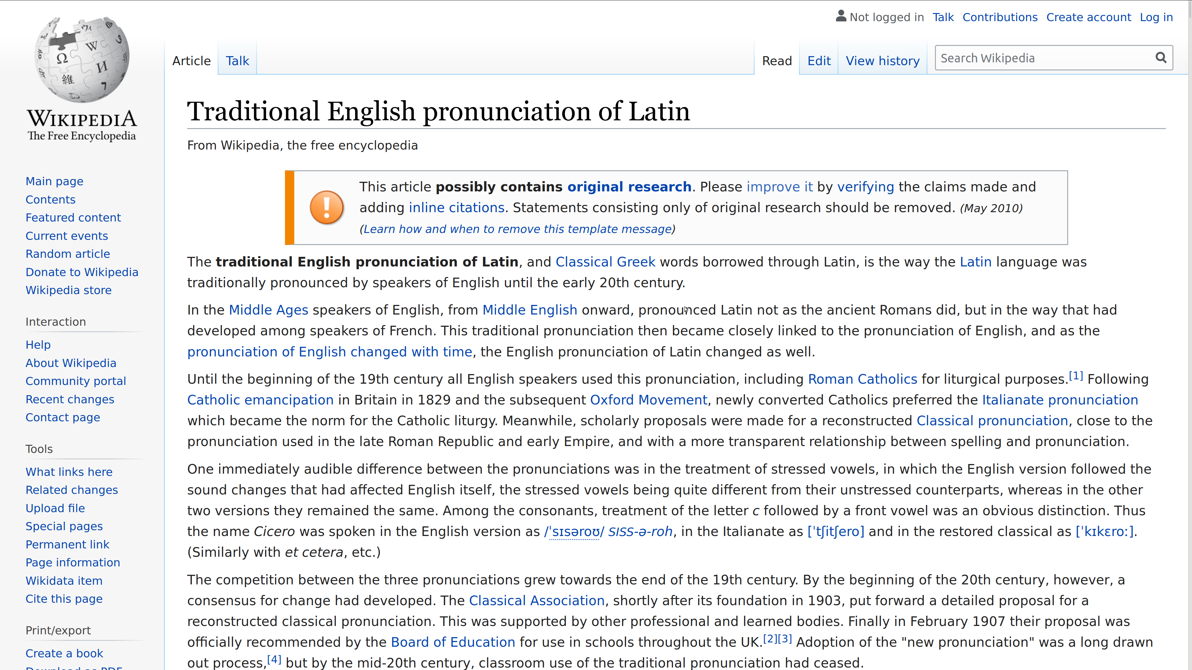The image size is (1192, 670).
Task: Open the Latin language link
Action: click(975, 262)
